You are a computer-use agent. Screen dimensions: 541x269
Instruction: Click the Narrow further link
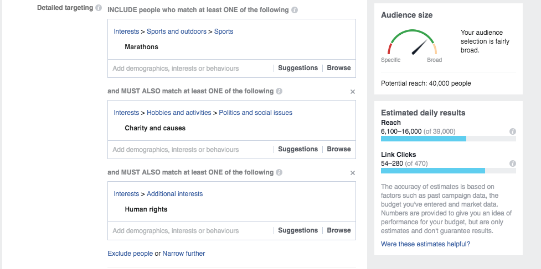[183, 254]
